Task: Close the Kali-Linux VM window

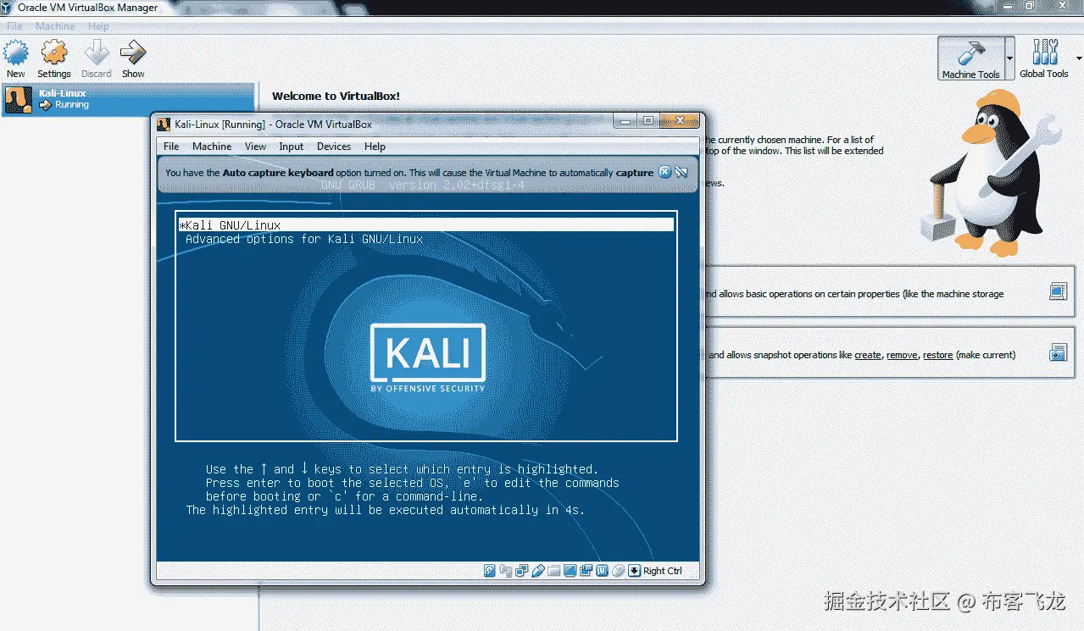Action: [x=678, y=121]
